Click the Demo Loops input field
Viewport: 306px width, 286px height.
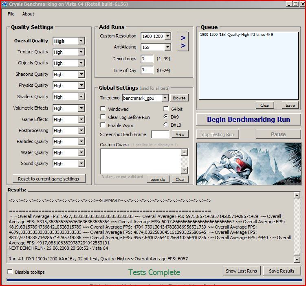[x=147, y=59]
